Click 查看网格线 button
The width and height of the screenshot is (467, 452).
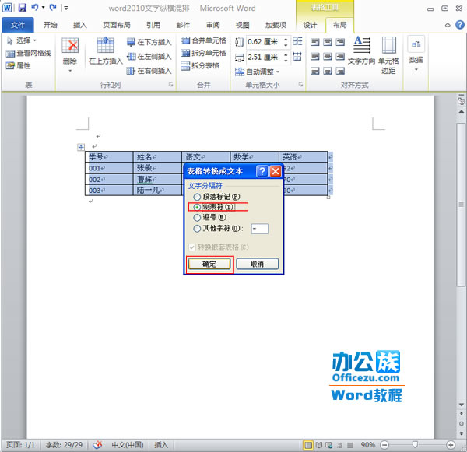[x=29, y=53]
